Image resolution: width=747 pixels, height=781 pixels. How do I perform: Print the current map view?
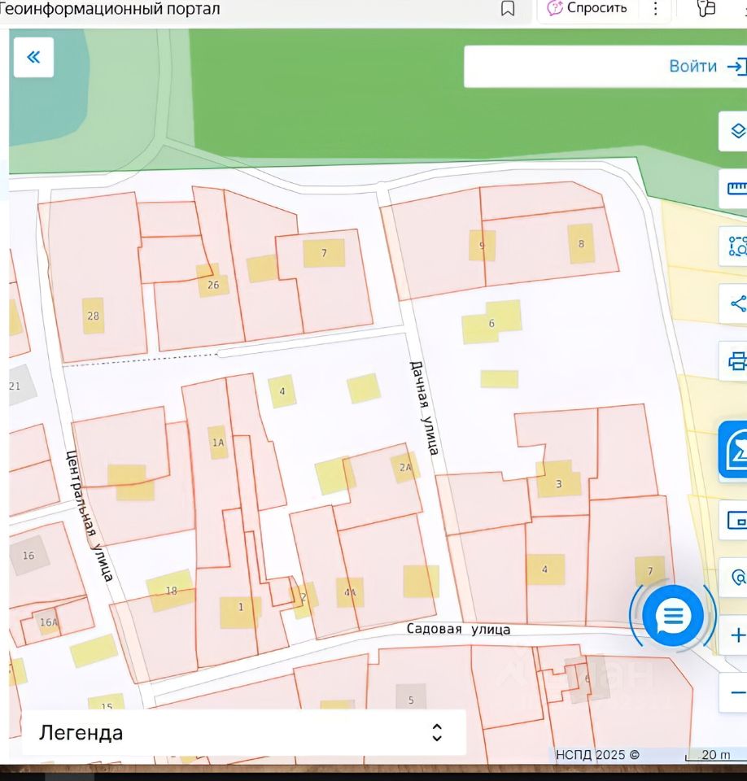coord(736,360)
